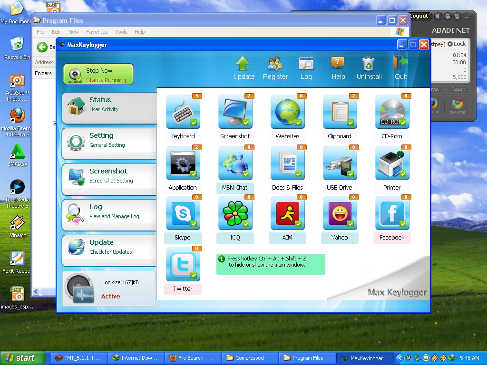Quit MaxKeylogger via the door icon

pyautogui.click(x=400, y=68)
